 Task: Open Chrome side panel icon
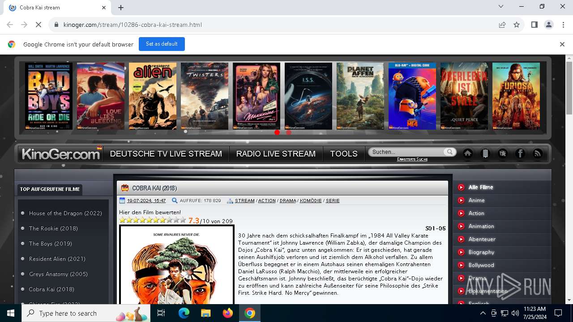(x=534, y=25)
